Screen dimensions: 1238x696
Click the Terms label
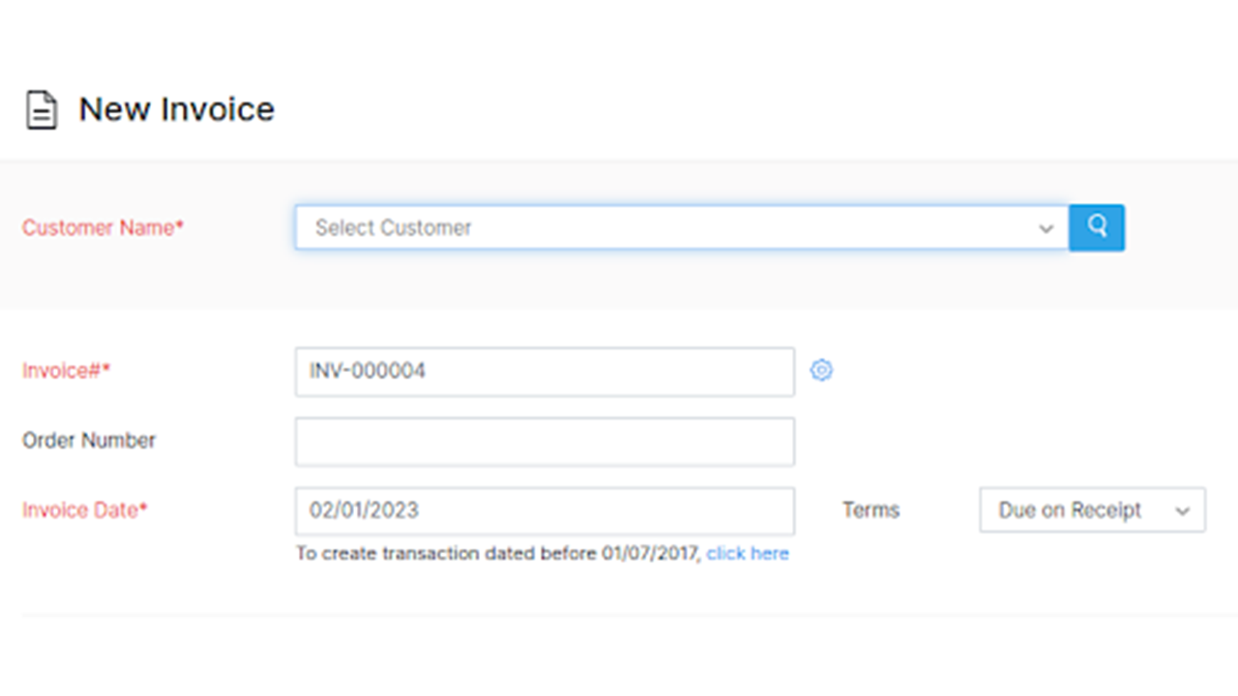870,510
